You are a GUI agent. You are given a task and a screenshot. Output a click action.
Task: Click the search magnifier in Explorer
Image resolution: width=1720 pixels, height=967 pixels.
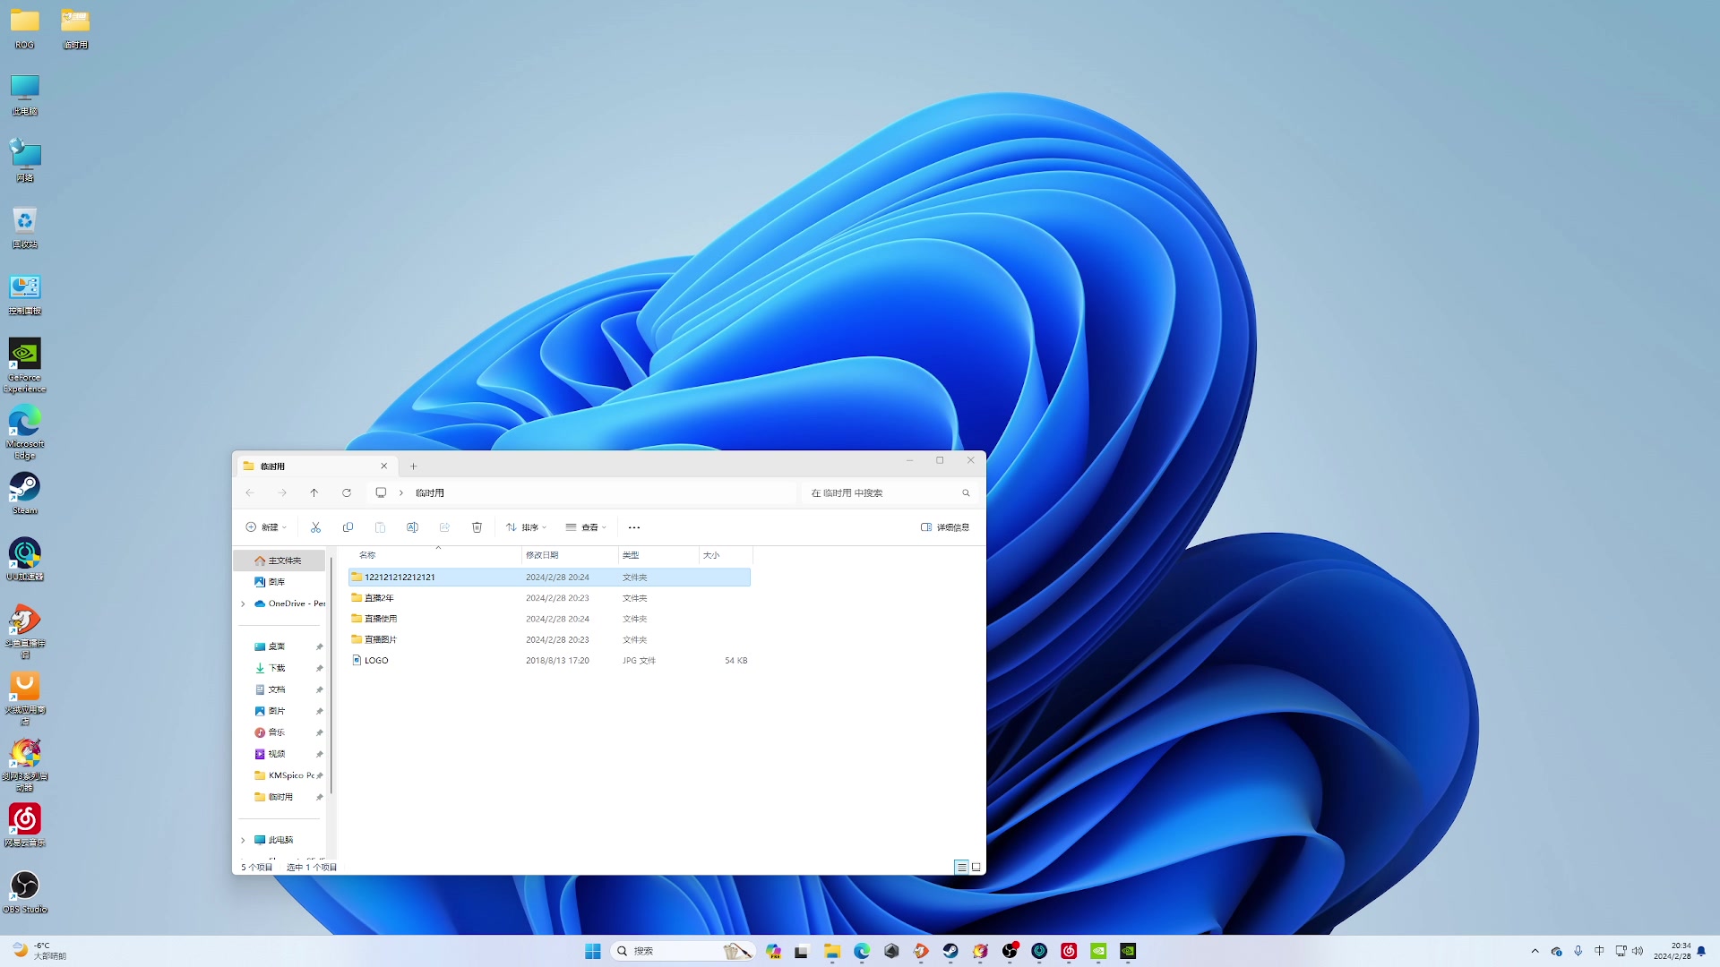(x=966, y=492)
